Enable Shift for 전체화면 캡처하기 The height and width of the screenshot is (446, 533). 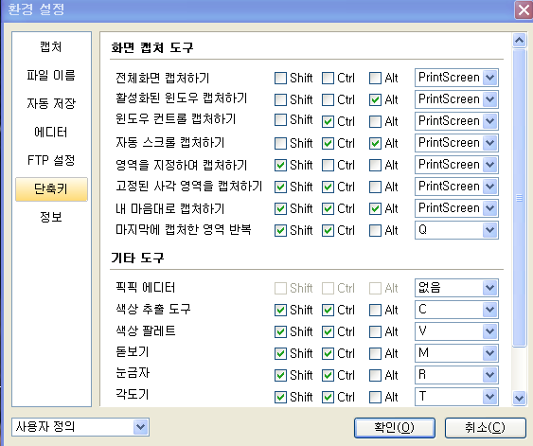(280, 79)
